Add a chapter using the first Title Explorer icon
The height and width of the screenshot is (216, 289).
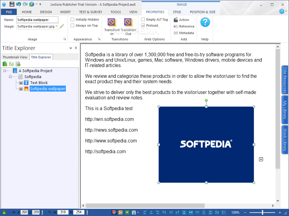(x=5, y=64)
